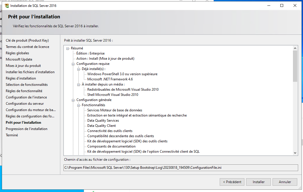Image resolution: width=303 pixels, height=192 pixels.
Task: Select Kit de développement logiciel des outils clients
Action: (x=127, y=141)
